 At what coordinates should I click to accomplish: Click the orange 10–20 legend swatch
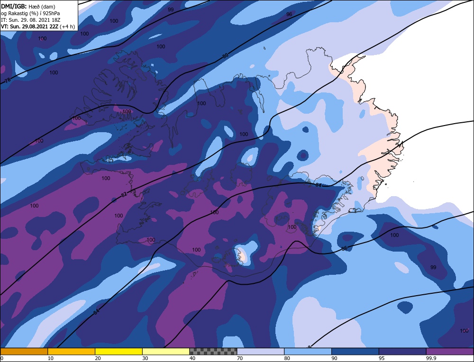click(72, 352)
